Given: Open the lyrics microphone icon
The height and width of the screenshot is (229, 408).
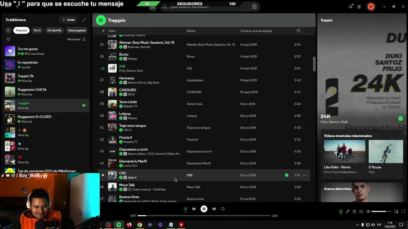Looking at the screenshot, I should click(348, 212).
